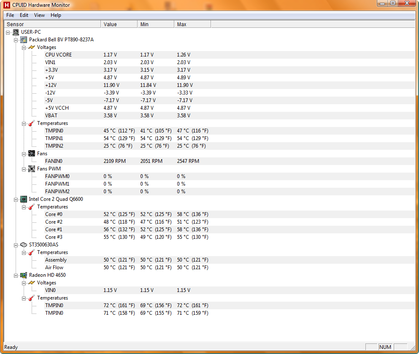Collapse the Intel Core 2 Quad Q6600 node
The height and width of the screenshot is (354, 419).
tap(16, 200)
